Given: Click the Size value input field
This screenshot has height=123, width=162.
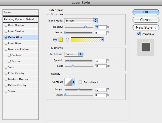Looking at the screenshot, I should pyautogui.click(x=101, y=66).
